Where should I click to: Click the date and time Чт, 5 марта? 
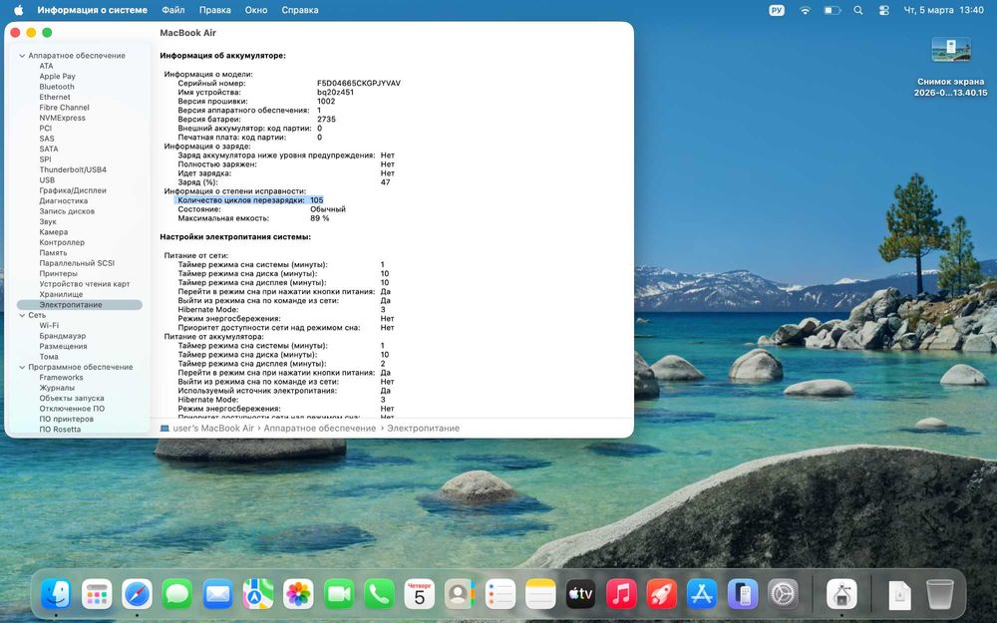[x=943, y=10]
